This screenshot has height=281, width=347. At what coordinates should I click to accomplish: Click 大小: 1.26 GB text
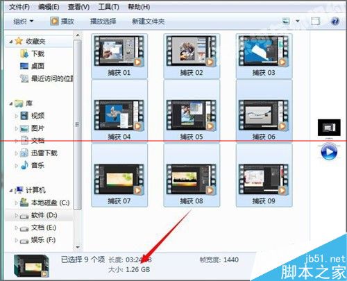pos(129,270)
